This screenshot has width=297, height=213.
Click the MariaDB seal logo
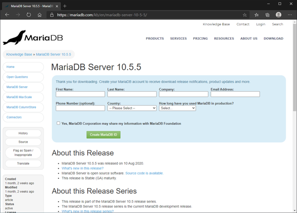pyautogui.click(x=33, y=38)
